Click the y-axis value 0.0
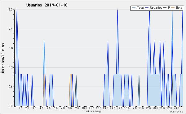Image resolution: width=186 pixels, height=114 pixels. [x=11, y=106]
